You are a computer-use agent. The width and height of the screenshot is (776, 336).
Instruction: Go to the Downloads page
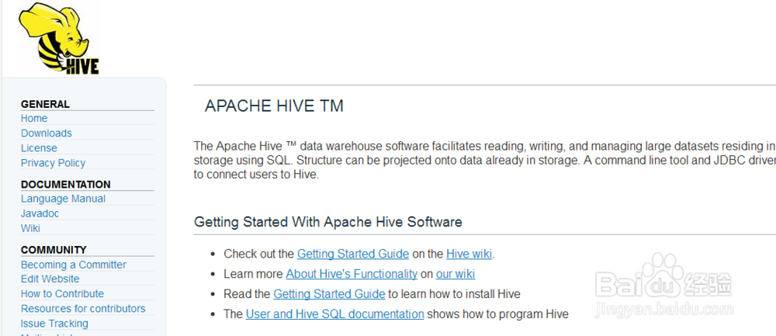[46, 133]
